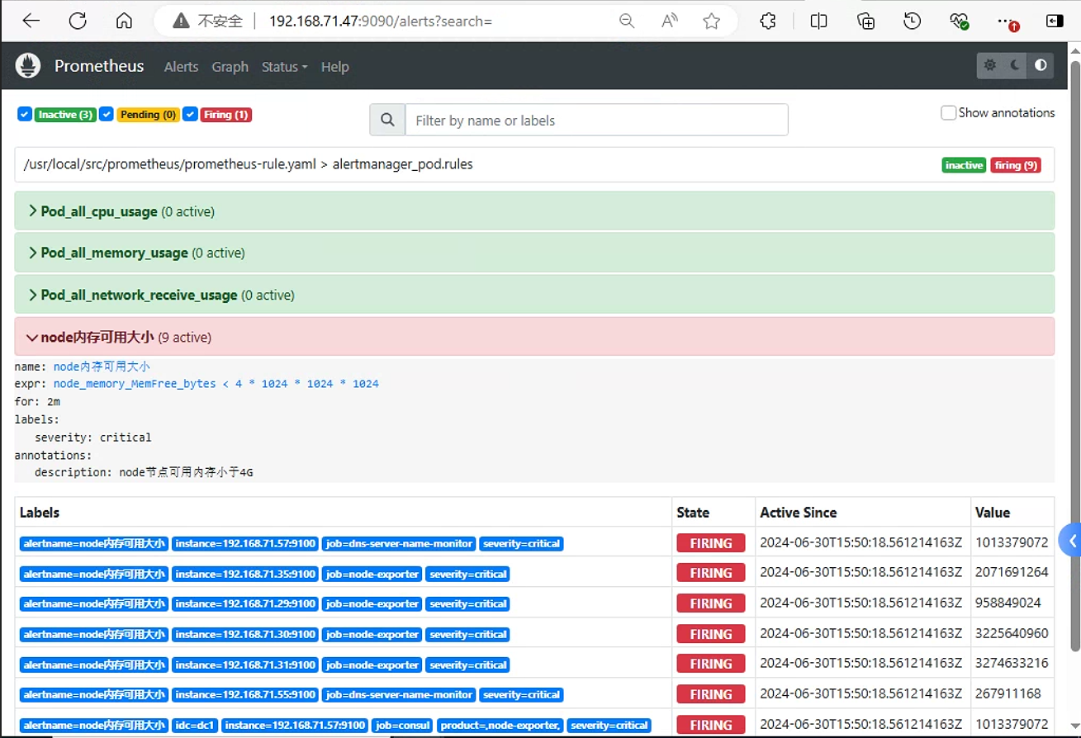Open the node_memory_MemFree_bytes expression link
The height and width of the screenshot is (738, 1081).
[216, 384]
